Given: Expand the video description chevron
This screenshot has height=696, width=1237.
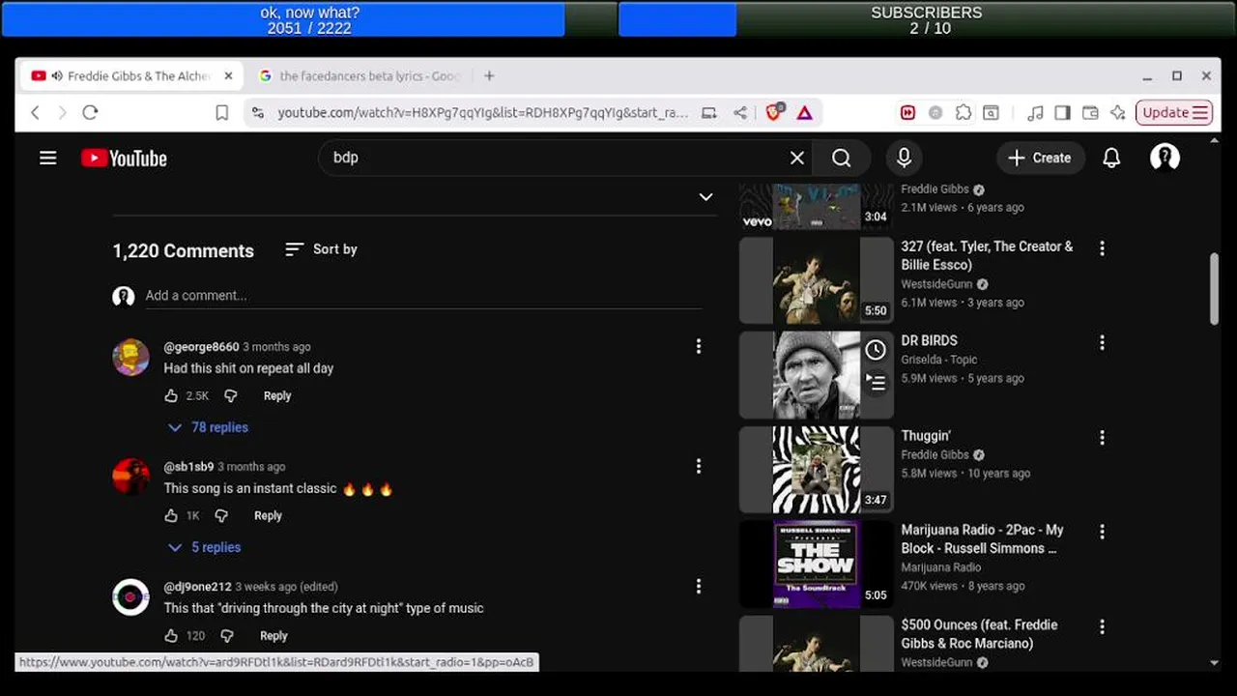Looking at the screenshot, I should coord(705,197).
